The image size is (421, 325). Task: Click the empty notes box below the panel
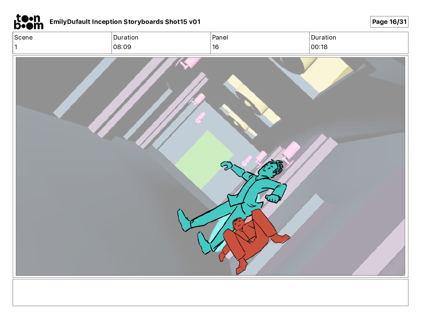(210, 292)
